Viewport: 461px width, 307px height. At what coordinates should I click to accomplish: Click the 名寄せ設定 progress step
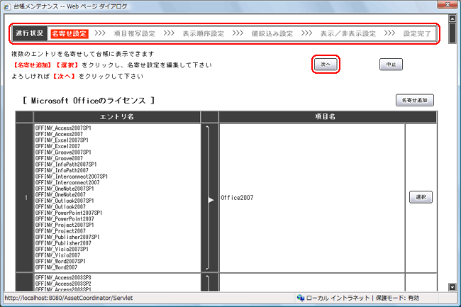70,33
